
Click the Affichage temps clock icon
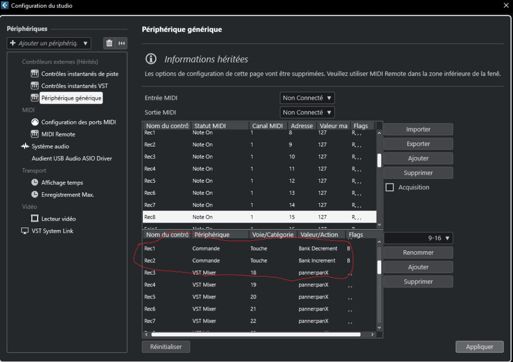(x=35, y=183)
